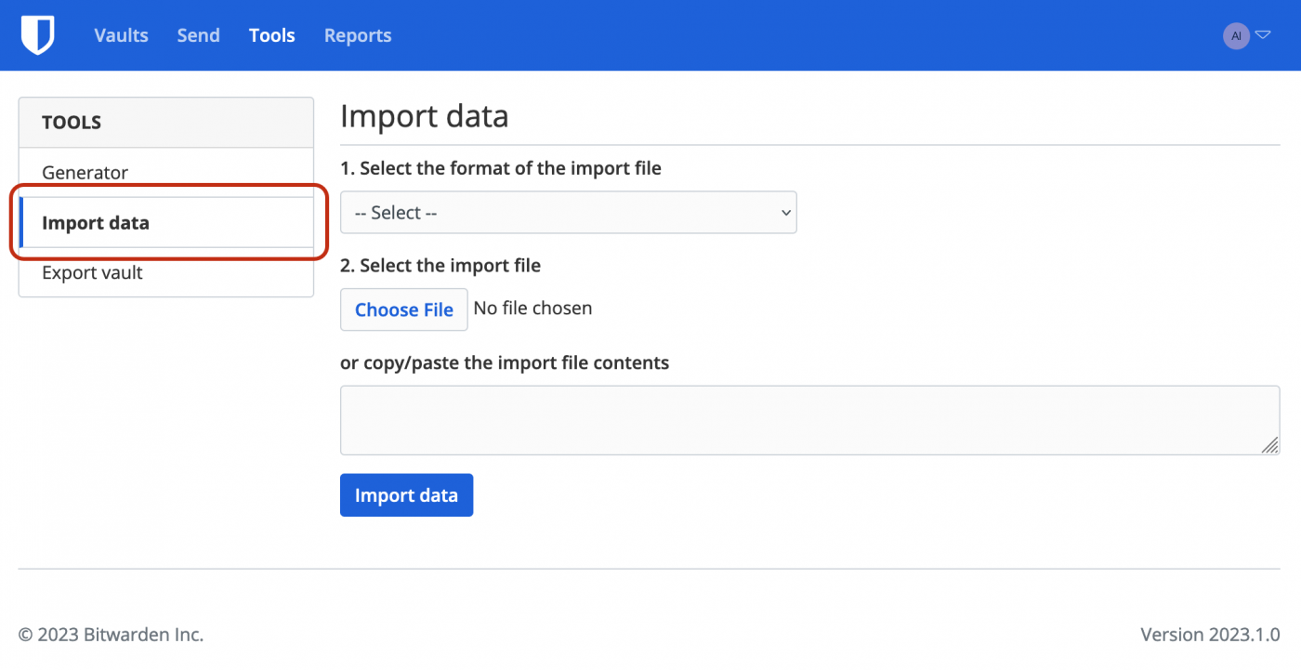This screenshot has width=1301, height=670.
Task: Select the Tools navigation item
Action: coord(271,35)
